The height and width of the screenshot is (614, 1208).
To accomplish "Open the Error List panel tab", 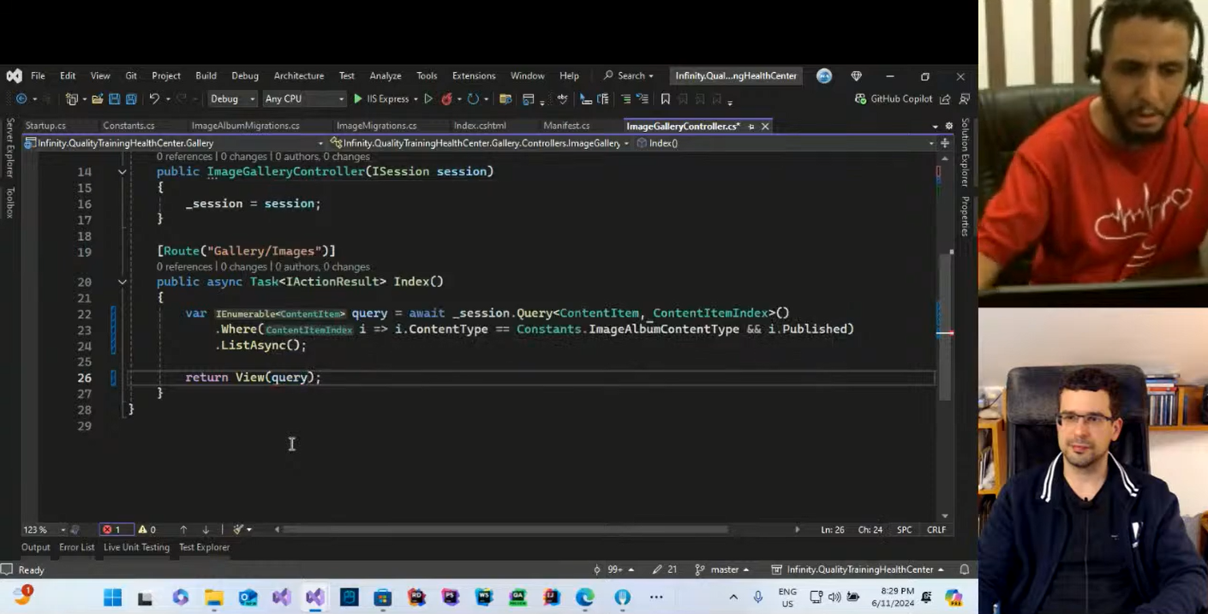I will (76, 547).
